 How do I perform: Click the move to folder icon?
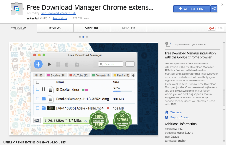pyautogui.click(x=77, y=64)
